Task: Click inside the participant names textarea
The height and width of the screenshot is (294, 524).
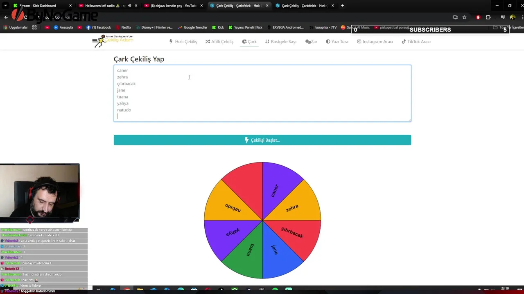Action: click(x=262, y=94)
